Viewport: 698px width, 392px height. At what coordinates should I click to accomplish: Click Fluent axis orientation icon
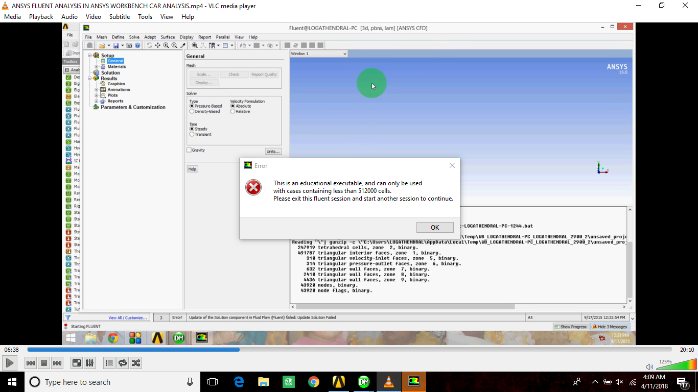coord(203,45)
